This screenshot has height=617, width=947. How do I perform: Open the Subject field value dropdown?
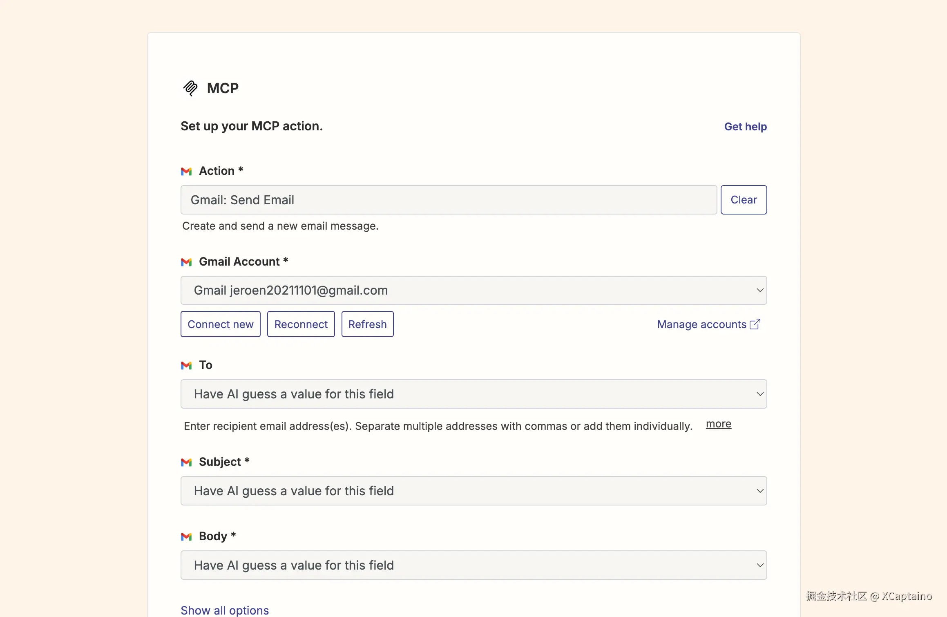[473, 491]
